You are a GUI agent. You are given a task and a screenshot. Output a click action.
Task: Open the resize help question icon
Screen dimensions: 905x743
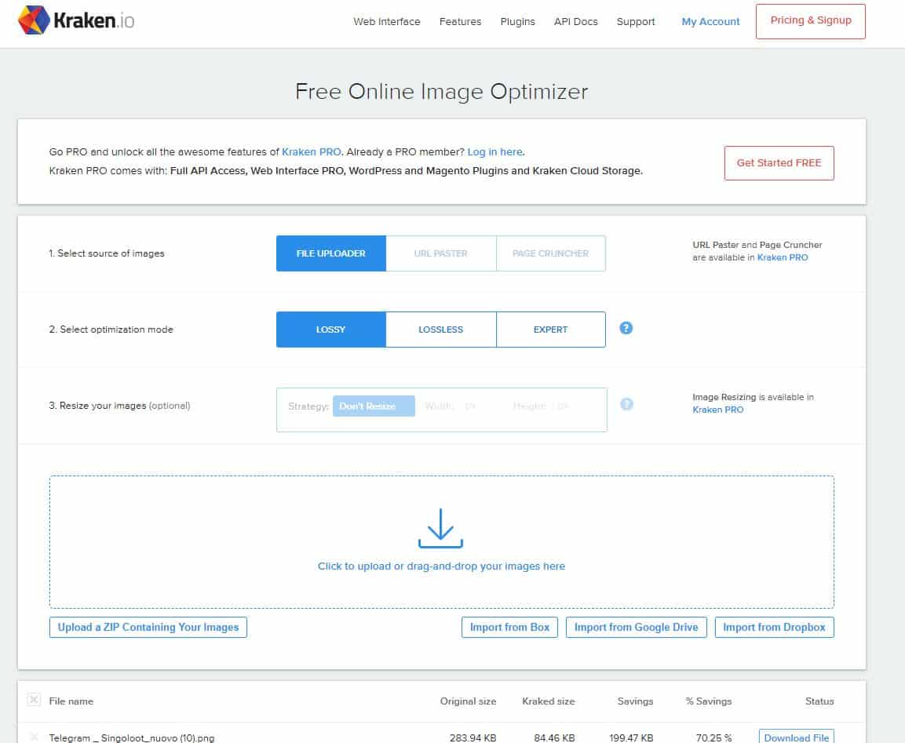pos(626,404)
